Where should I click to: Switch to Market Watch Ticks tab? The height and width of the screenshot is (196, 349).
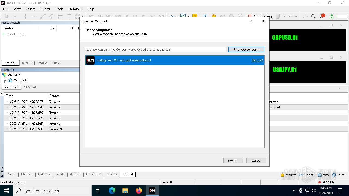click(x=57, y=63)
